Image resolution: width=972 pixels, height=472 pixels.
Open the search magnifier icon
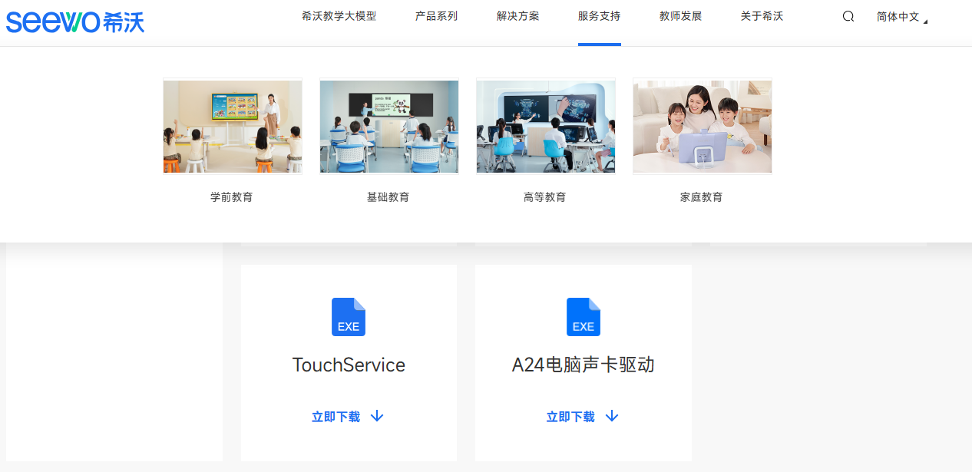click(848, 16)
